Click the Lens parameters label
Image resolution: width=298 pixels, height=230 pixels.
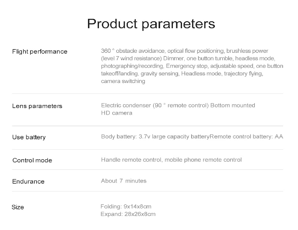(x=37, y=106)
